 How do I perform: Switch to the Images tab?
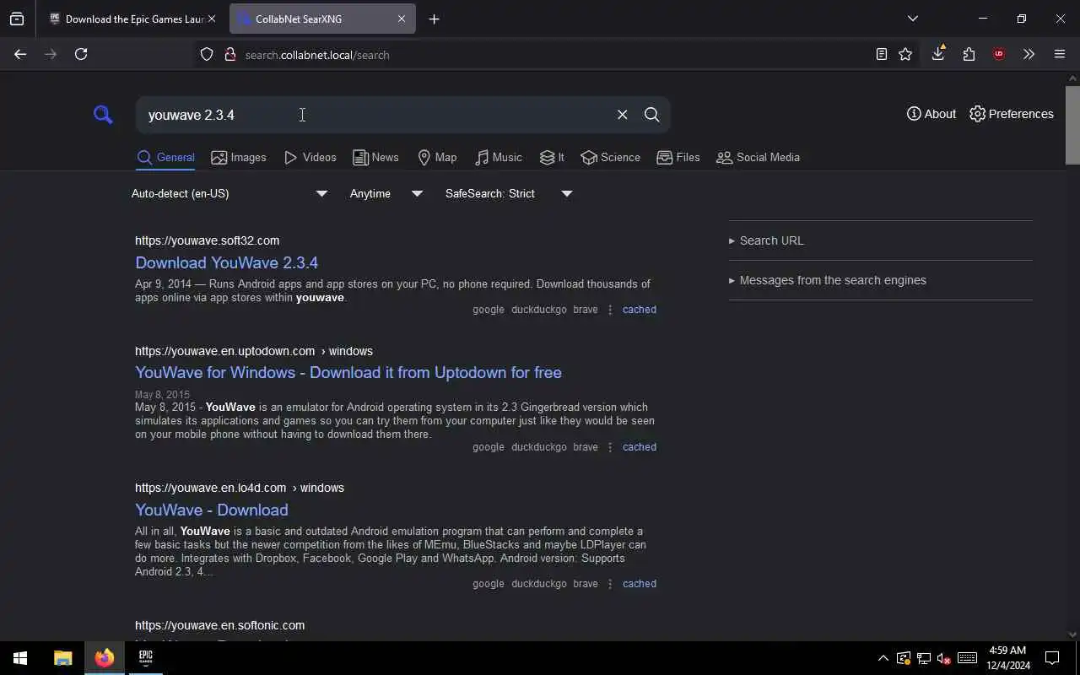pos(239,158)
